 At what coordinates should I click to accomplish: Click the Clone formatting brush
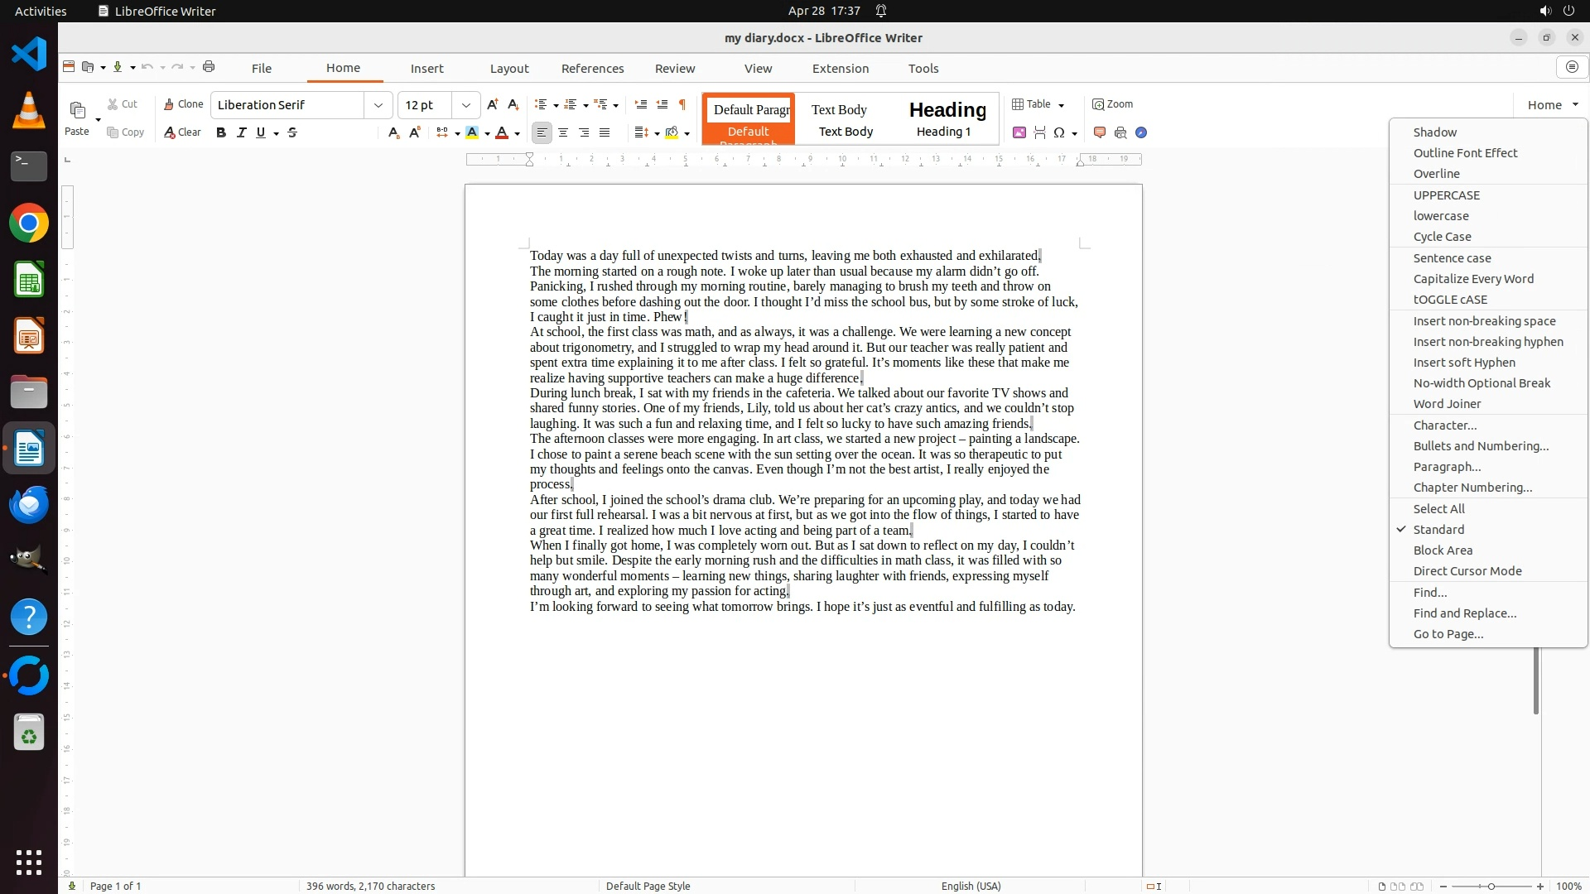coord(183,104)
